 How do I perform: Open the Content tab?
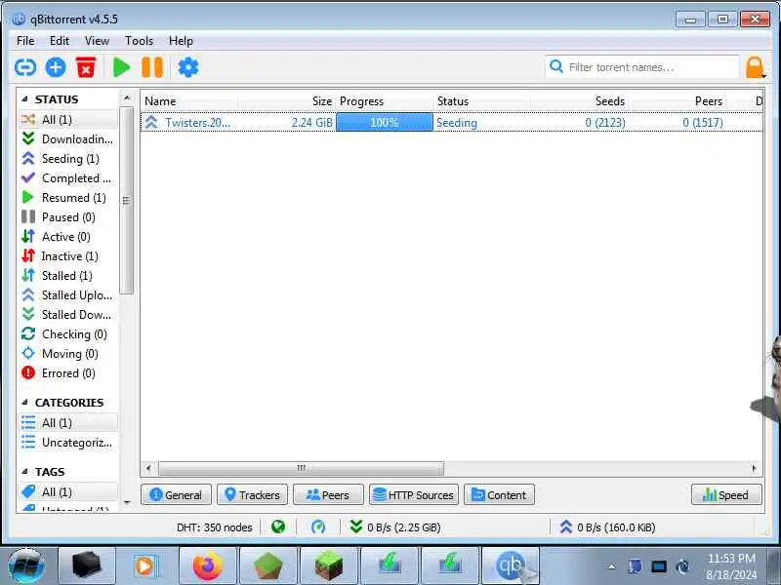coord(499,495)
